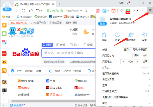153x107 pixels.
Task: Choose 设置为默认浏览器并保护 menu item
Action: pos(115,97)
